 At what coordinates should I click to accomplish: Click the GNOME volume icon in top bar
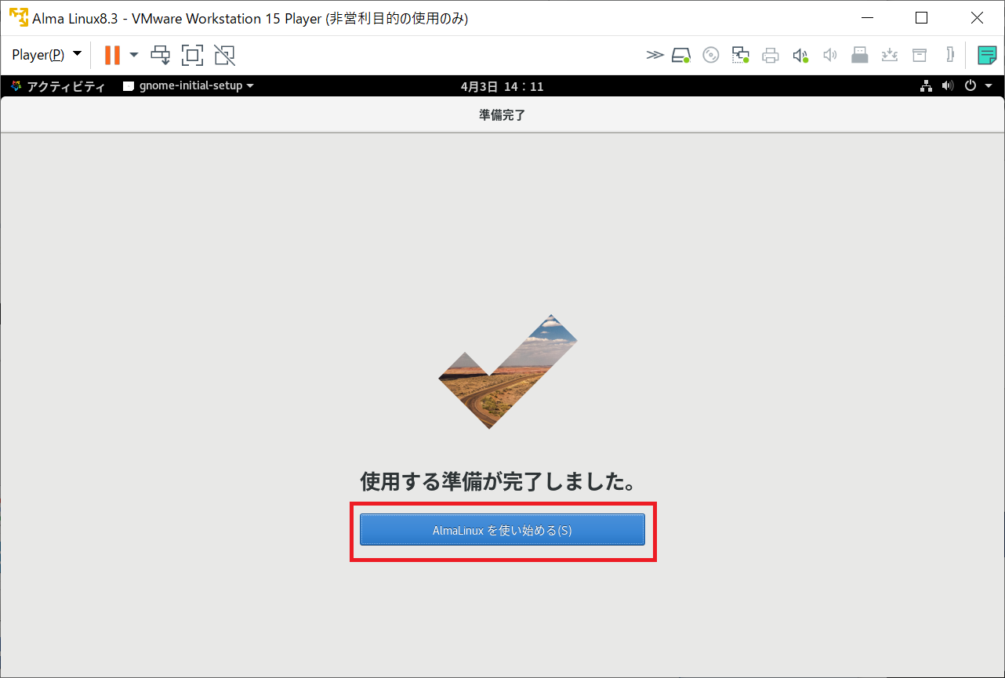tap(948, 86)
